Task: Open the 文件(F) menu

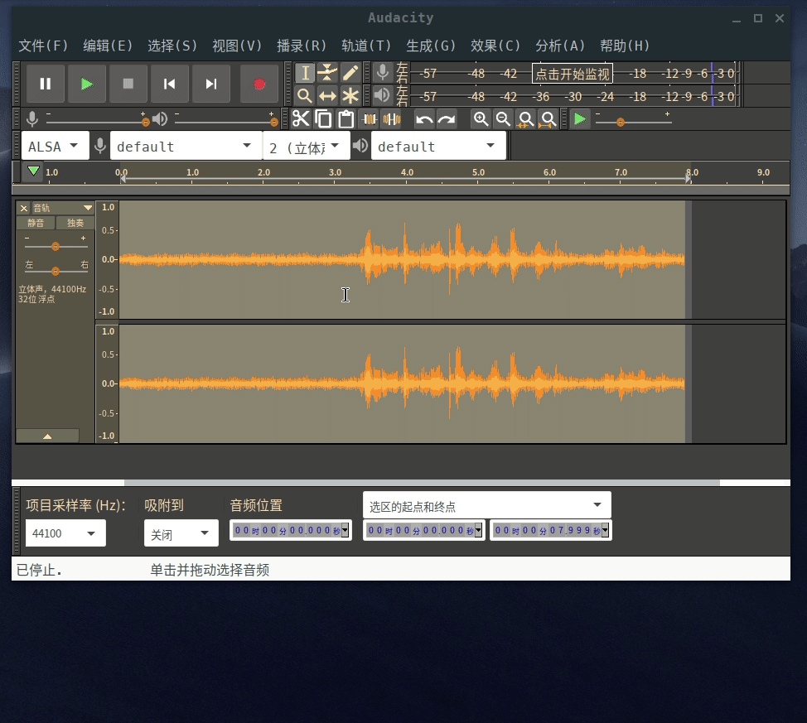Action: click(x=43, y=46)
